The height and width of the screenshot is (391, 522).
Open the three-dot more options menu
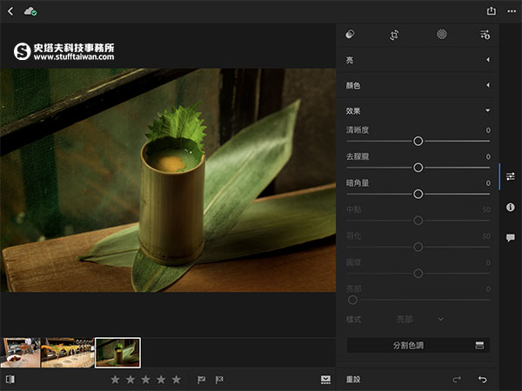click(512, 11)
